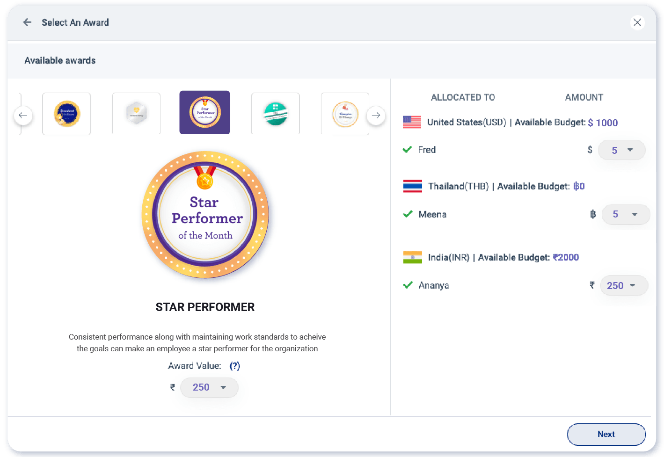The width and height of the screenshot is (664, 457).
Task: Open Meena's amount dropdown
Action: coord(626,214)
